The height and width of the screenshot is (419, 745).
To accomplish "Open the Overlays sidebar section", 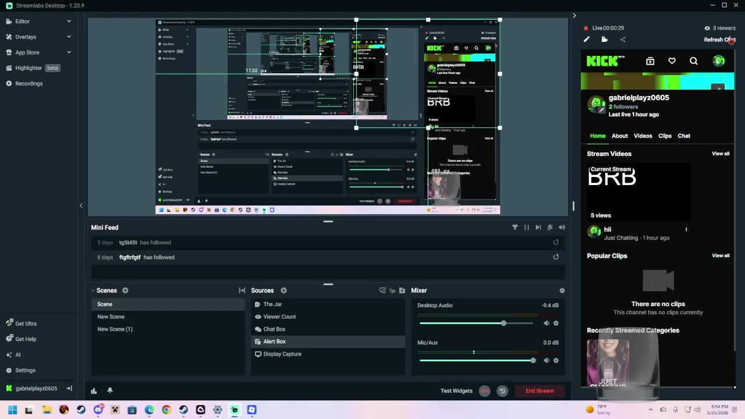I will [20, 37].
